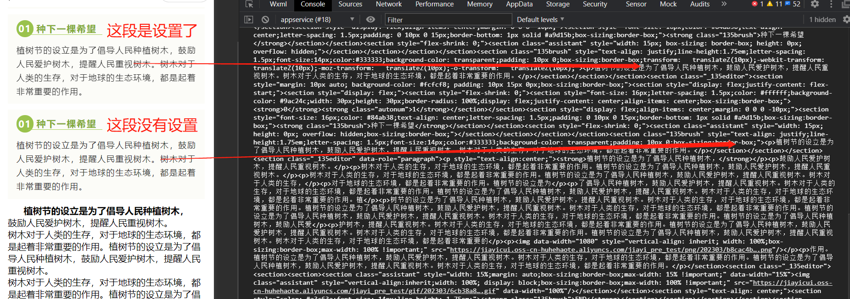Open the AppData tab
Image resolution: width=850 pixels, height=299 pixels.
point(519,4)
